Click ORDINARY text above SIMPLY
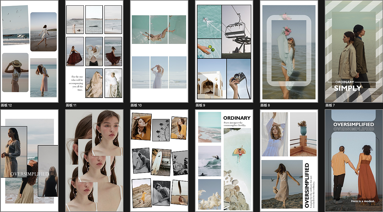 pyautogui.click(x=345, y=82)
